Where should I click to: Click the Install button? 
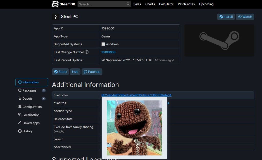pos(226,17)
